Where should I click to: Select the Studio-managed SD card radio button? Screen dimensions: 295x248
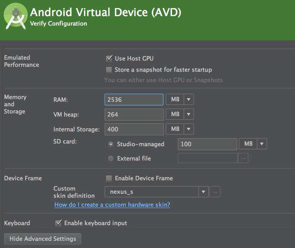(x=110, y=144)
